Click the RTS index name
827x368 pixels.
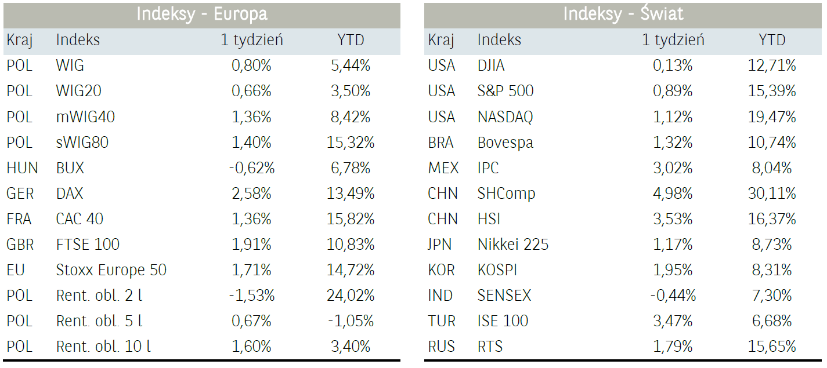coord(490,347)
